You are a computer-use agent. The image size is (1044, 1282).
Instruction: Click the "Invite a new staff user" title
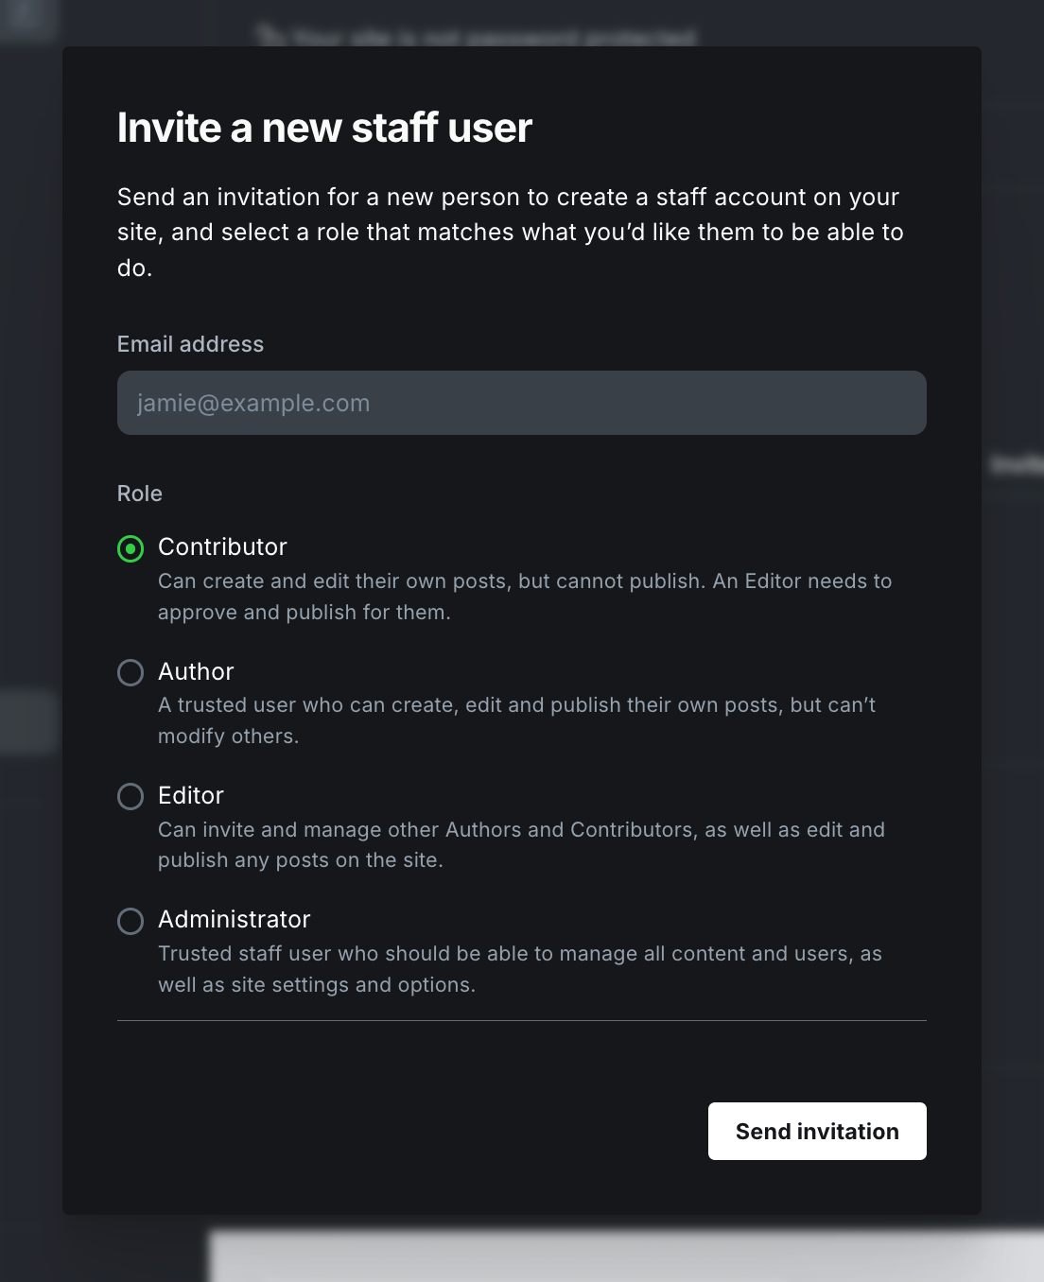324,128
